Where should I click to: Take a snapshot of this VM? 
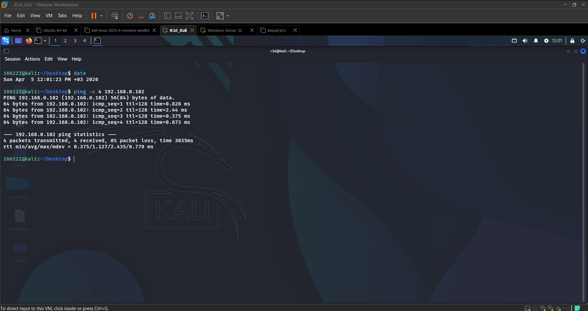pyautogui.click(x=130, y=16)
